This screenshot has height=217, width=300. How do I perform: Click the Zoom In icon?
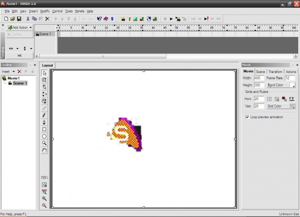coord(44,198)
